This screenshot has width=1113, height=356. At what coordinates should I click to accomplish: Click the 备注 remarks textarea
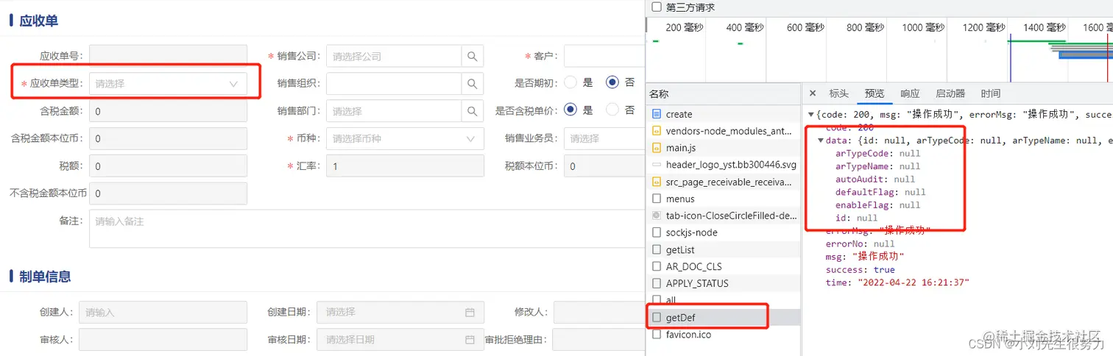point(367,229)
